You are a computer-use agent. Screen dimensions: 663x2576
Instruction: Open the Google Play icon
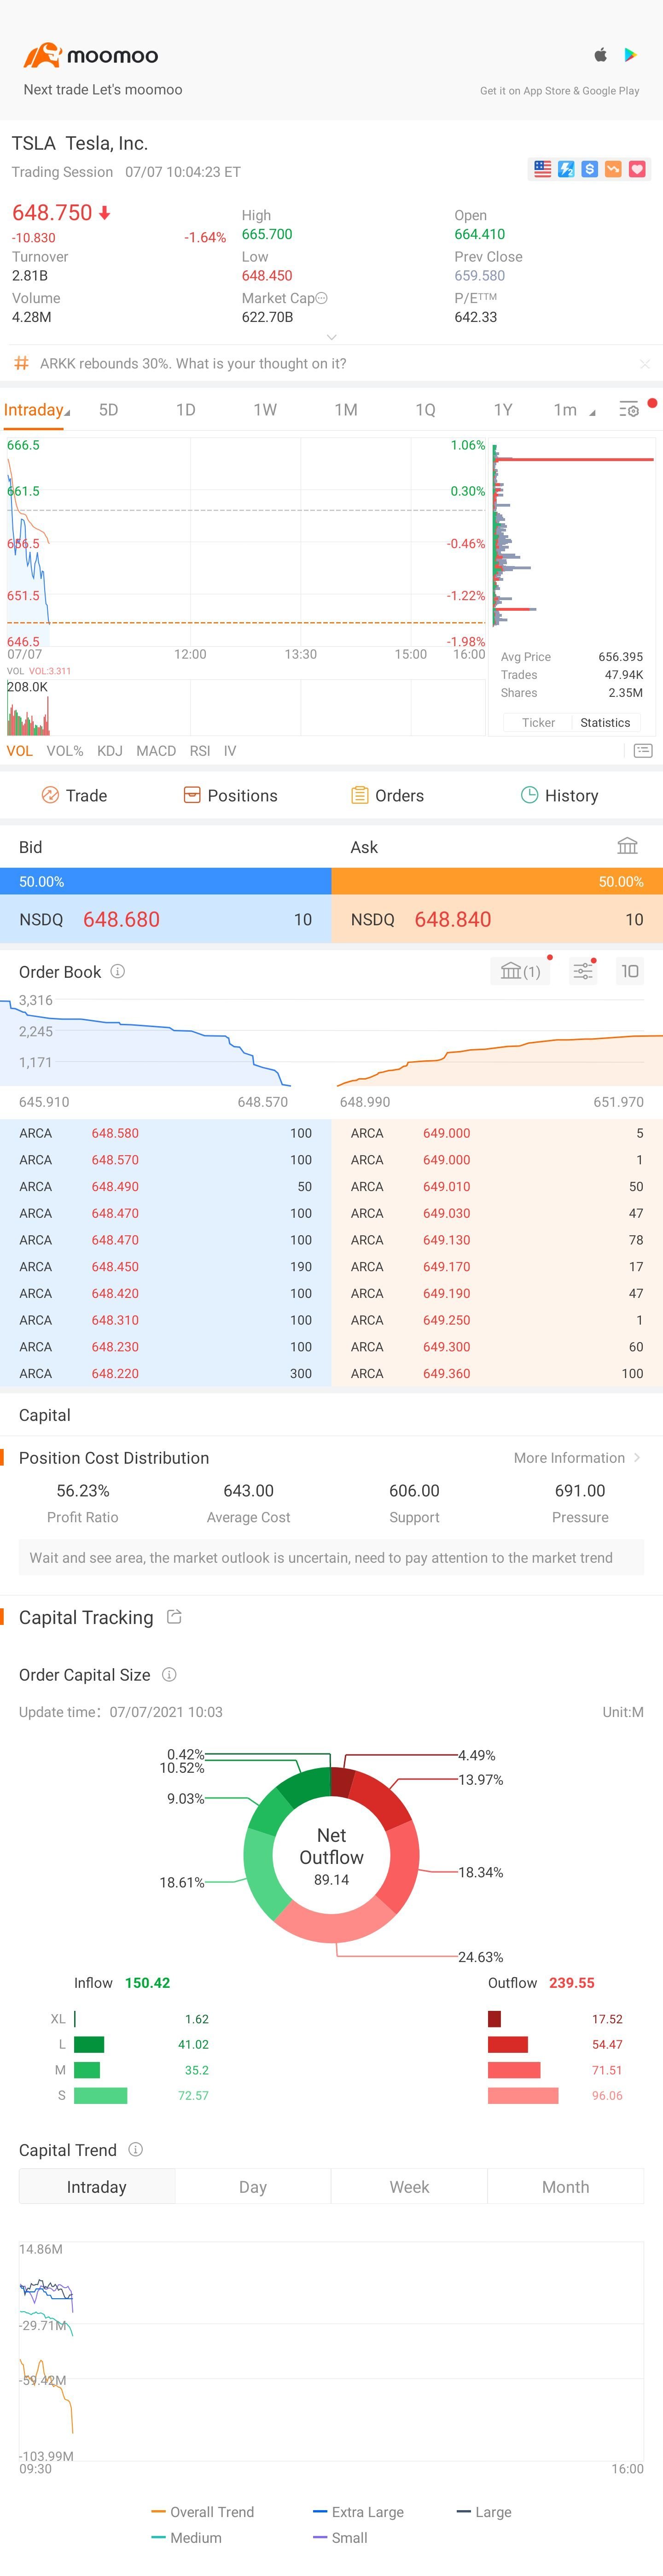tap(631, 55)
